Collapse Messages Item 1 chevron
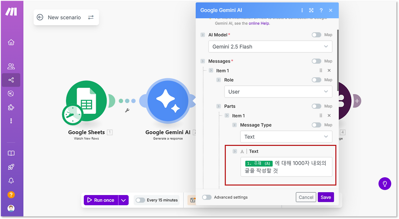 click(211, 71)
